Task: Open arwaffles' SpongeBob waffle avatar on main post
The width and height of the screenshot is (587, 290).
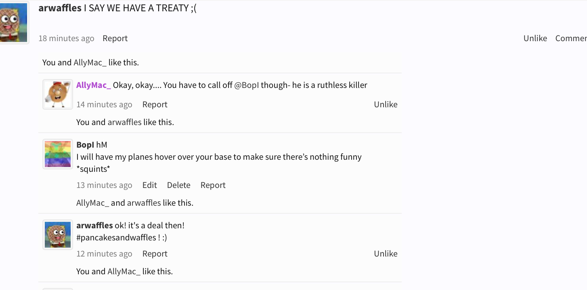Action: pyautogui.click(x=14, y=22)
